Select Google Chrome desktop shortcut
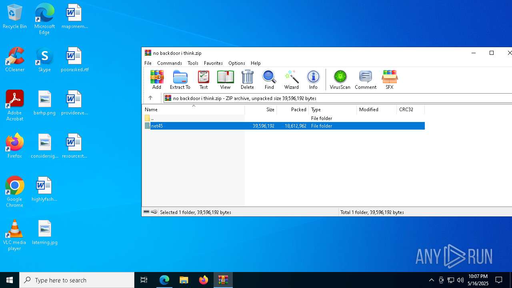 [15, 192]
